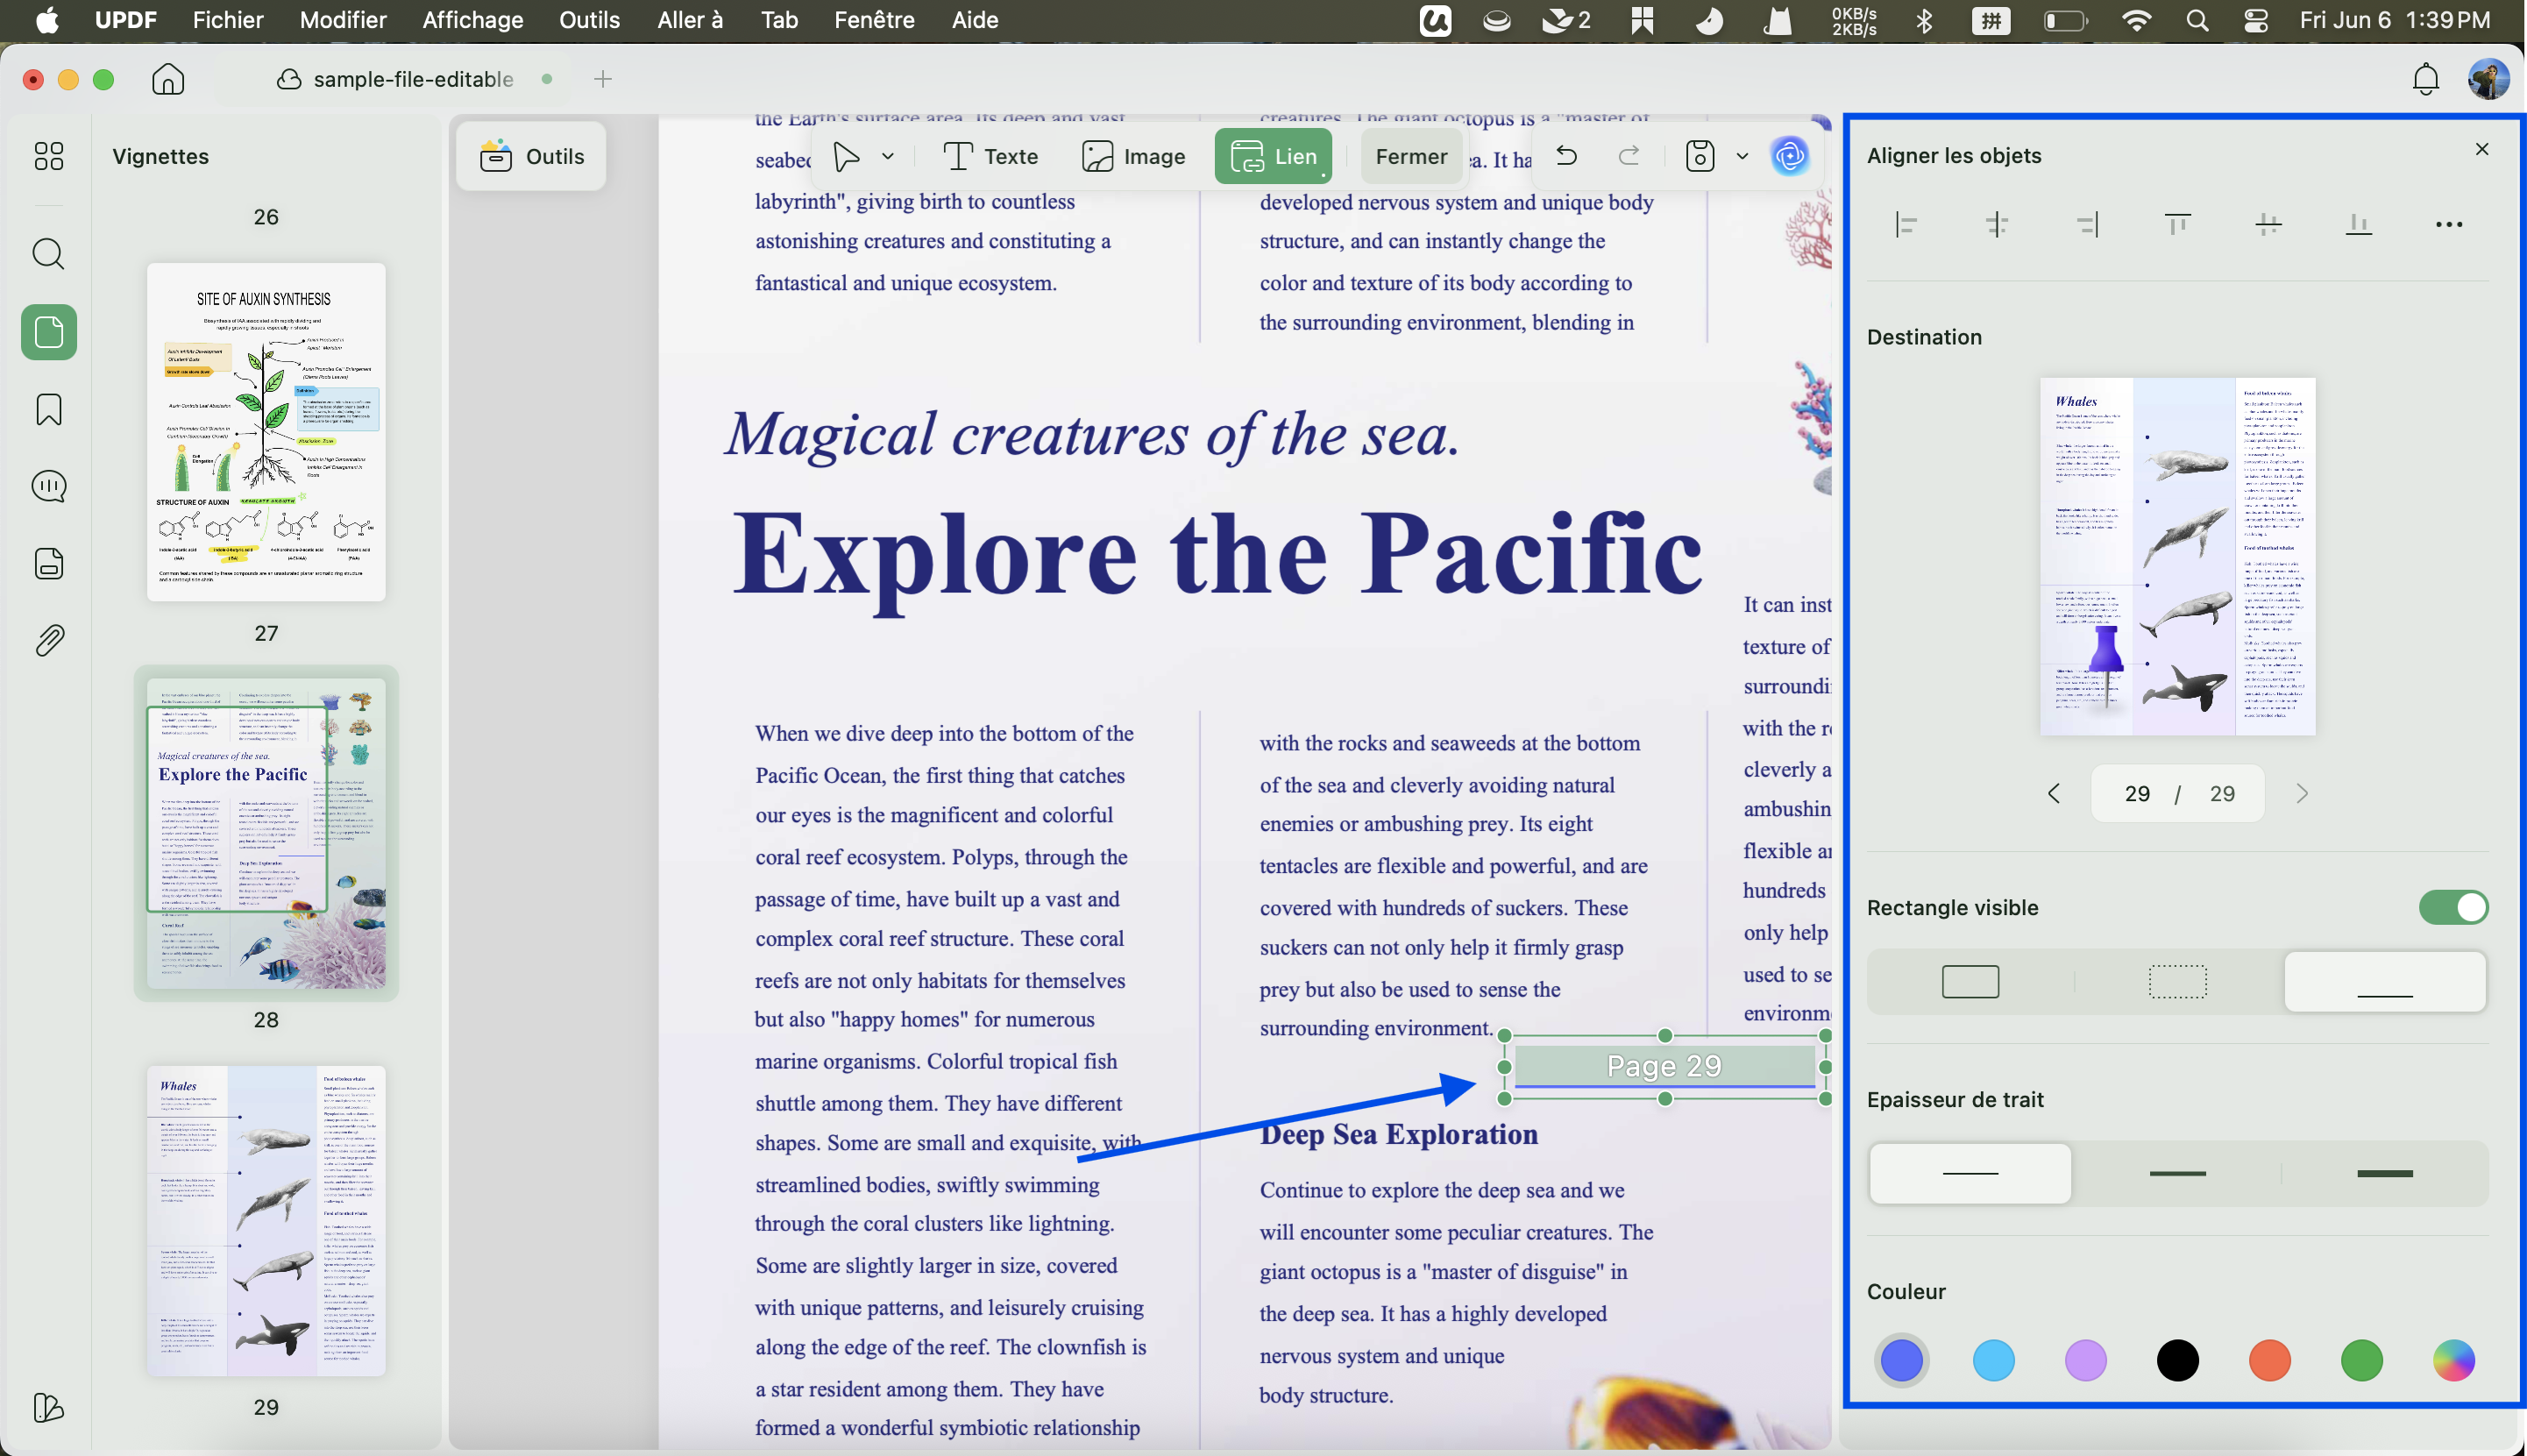Align objects to the right
2527x1456 pixels.
[2087, 225]
